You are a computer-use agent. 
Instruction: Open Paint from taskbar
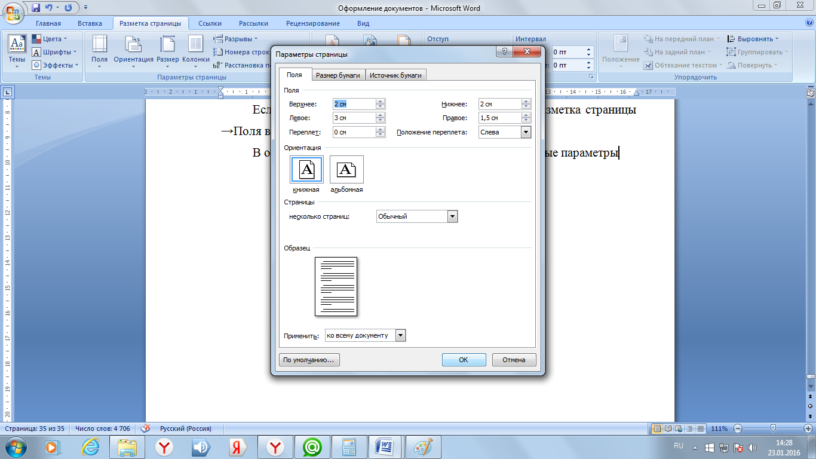click(x=422, y=446)
